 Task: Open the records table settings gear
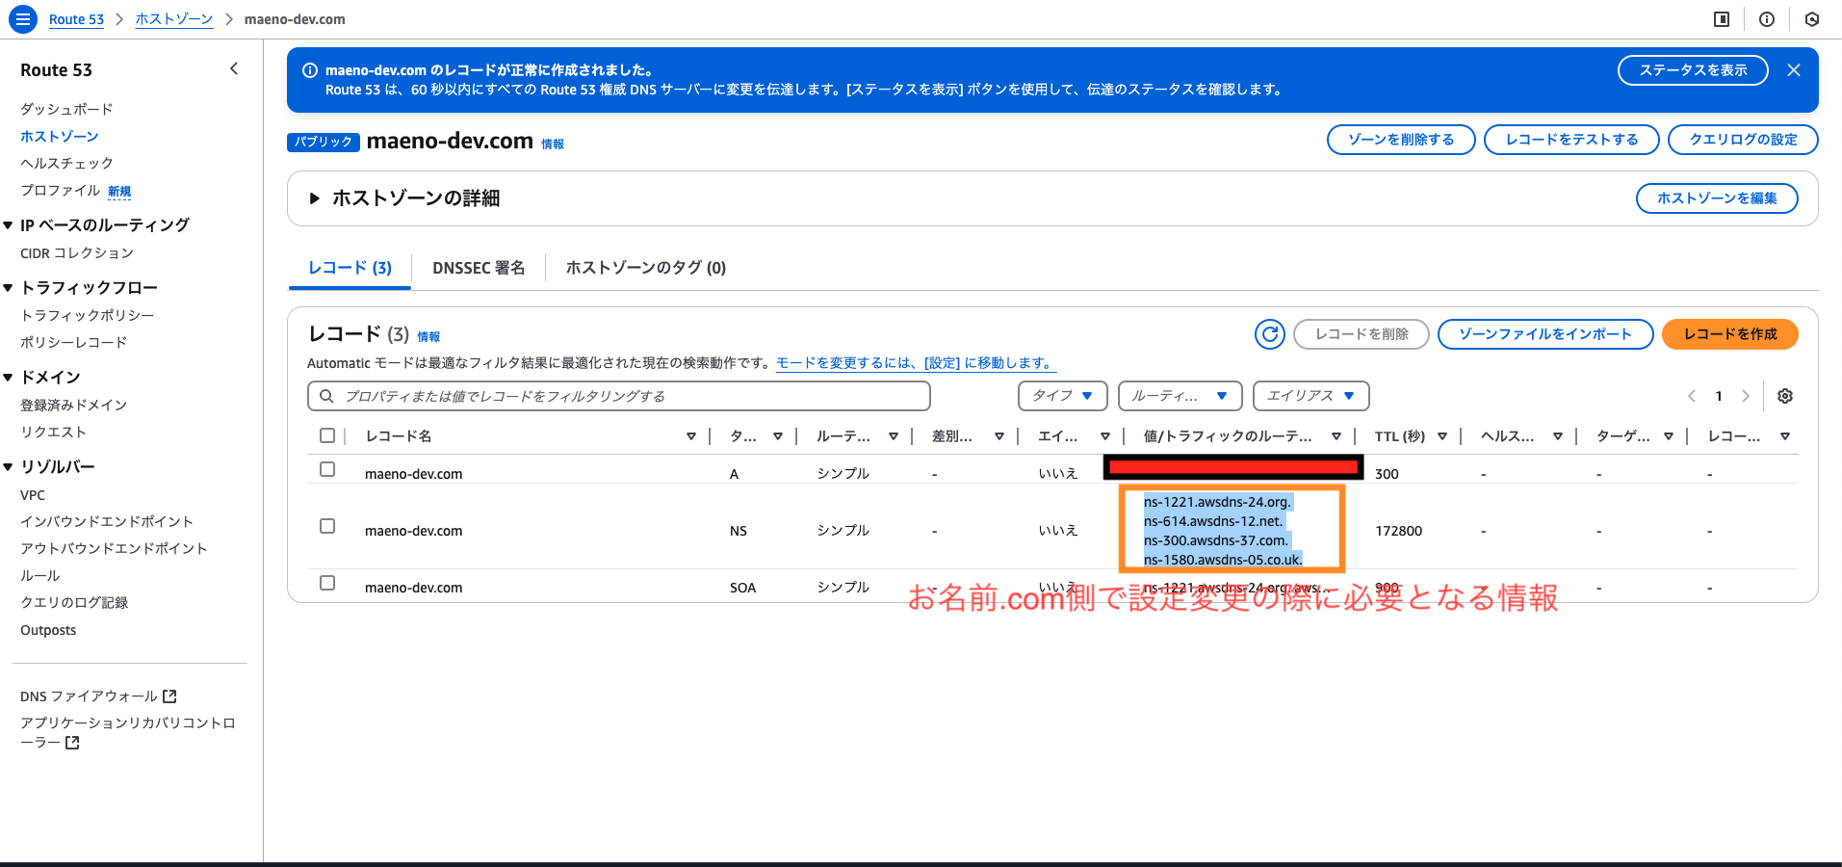(x=1785, y=396)
